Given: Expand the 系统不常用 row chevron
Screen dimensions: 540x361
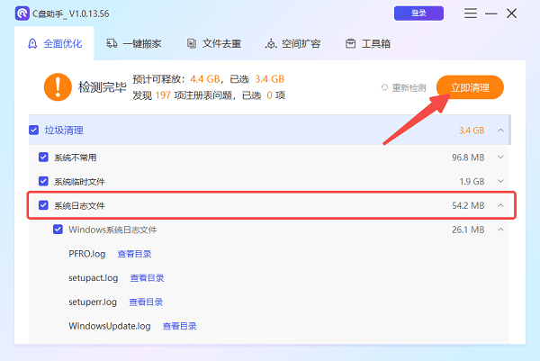Looking at the screenshot, I should [x=500, y=157].
